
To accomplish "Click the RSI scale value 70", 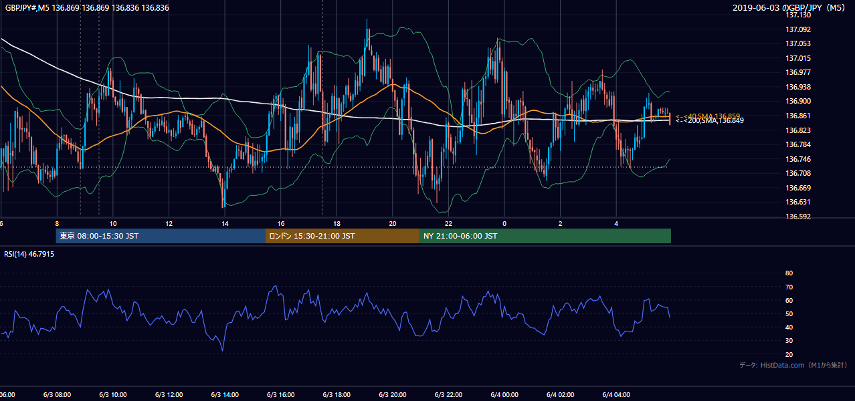I will tap(789, 287).
